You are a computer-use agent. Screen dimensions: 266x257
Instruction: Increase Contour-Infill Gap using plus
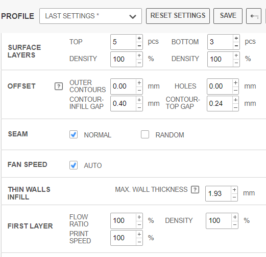coord(139,100)
